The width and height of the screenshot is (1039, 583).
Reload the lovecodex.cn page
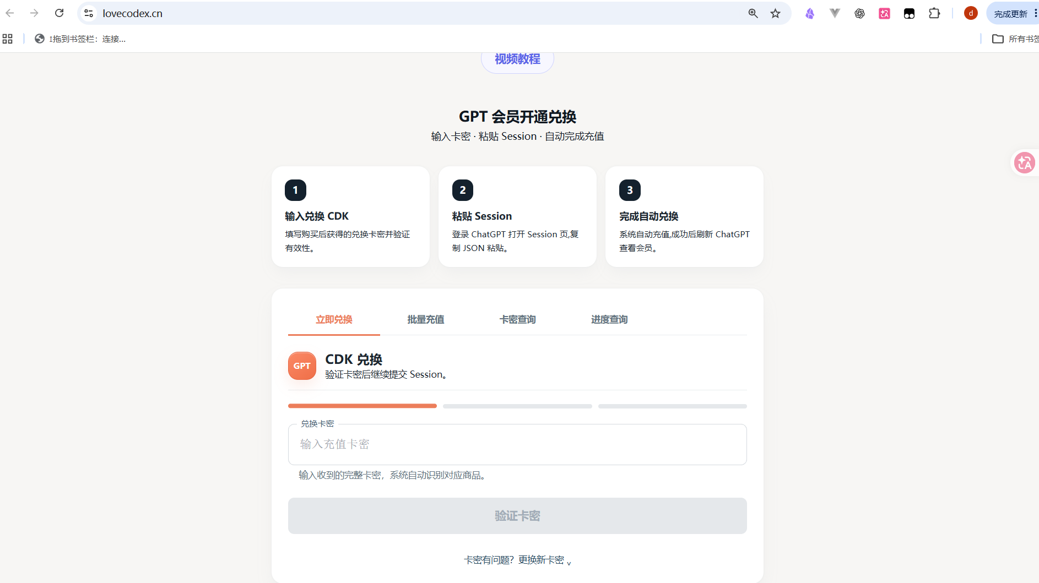coord(59,13)
